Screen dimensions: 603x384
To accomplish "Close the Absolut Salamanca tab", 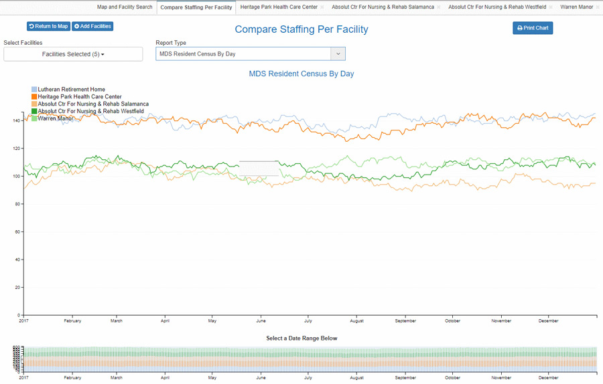I will pyautogui.click(x=438, y=7).
